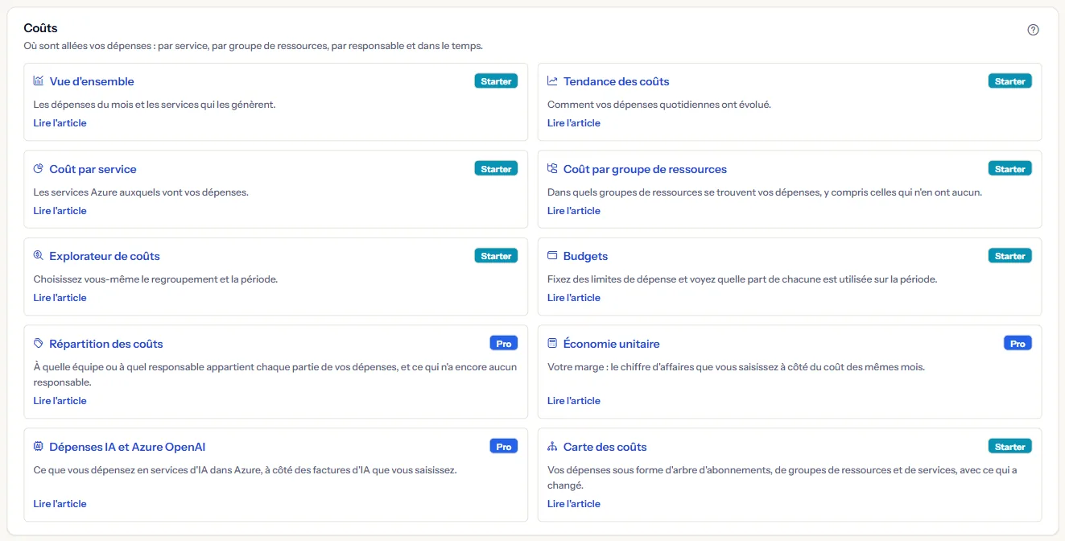
Task: Click the Coût par service pie icon
Action: 39,169
